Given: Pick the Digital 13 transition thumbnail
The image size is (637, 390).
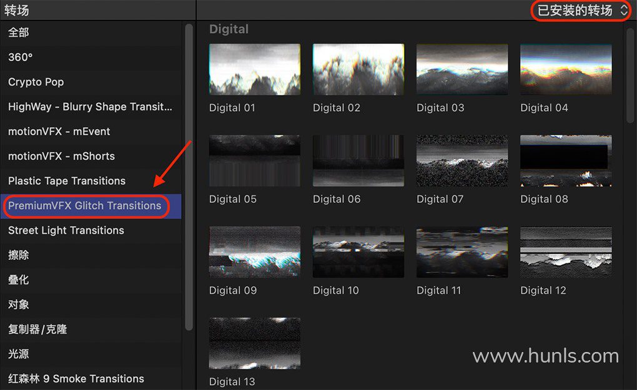Looking at the screenshot, I should (255, 343).
